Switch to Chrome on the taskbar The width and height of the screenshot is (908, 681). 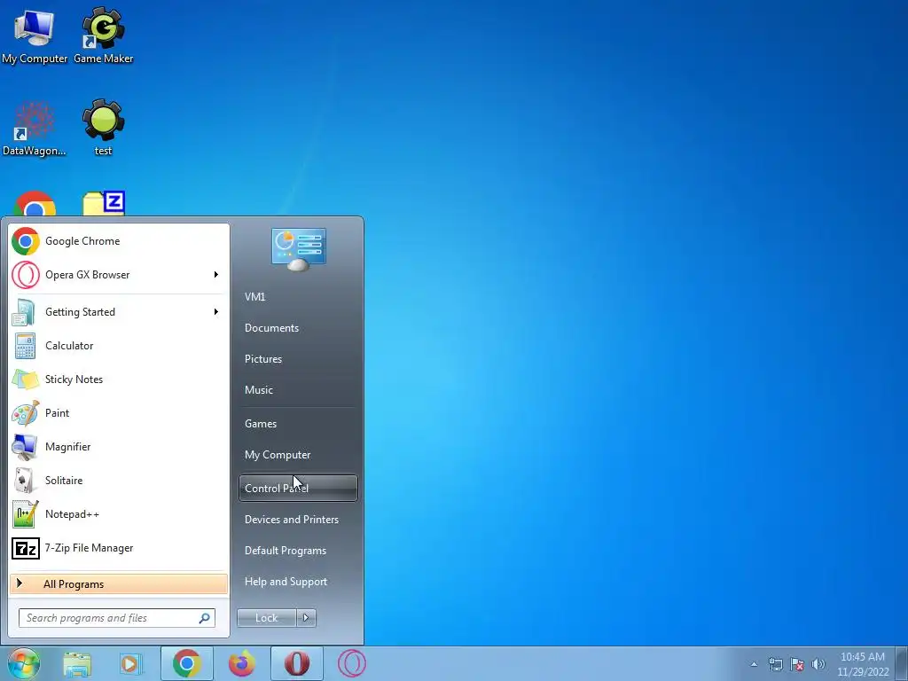pos(186,663)
